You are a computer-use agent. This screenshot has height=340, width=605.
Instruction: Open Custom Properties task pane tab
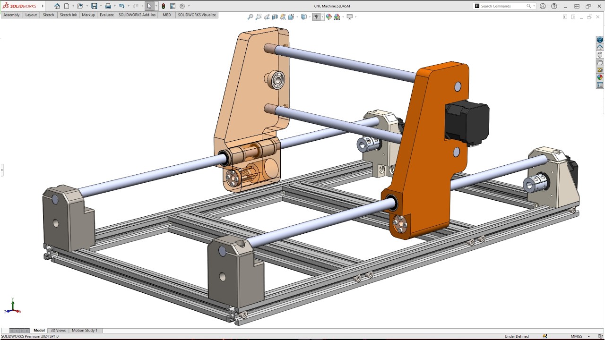pos(600,85)
